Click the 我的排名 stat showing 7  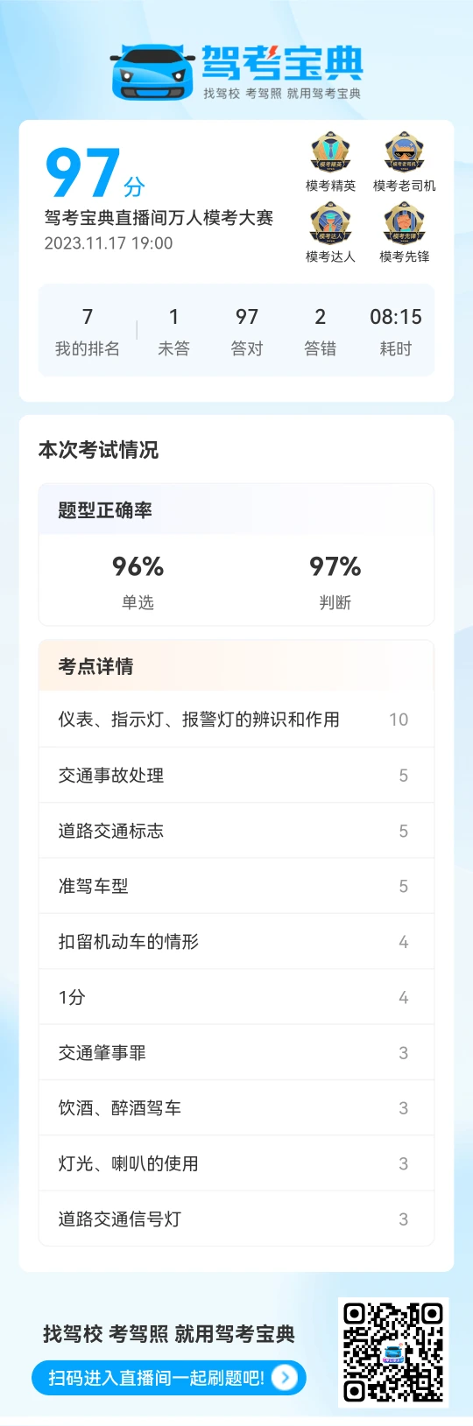click(88, 331)
